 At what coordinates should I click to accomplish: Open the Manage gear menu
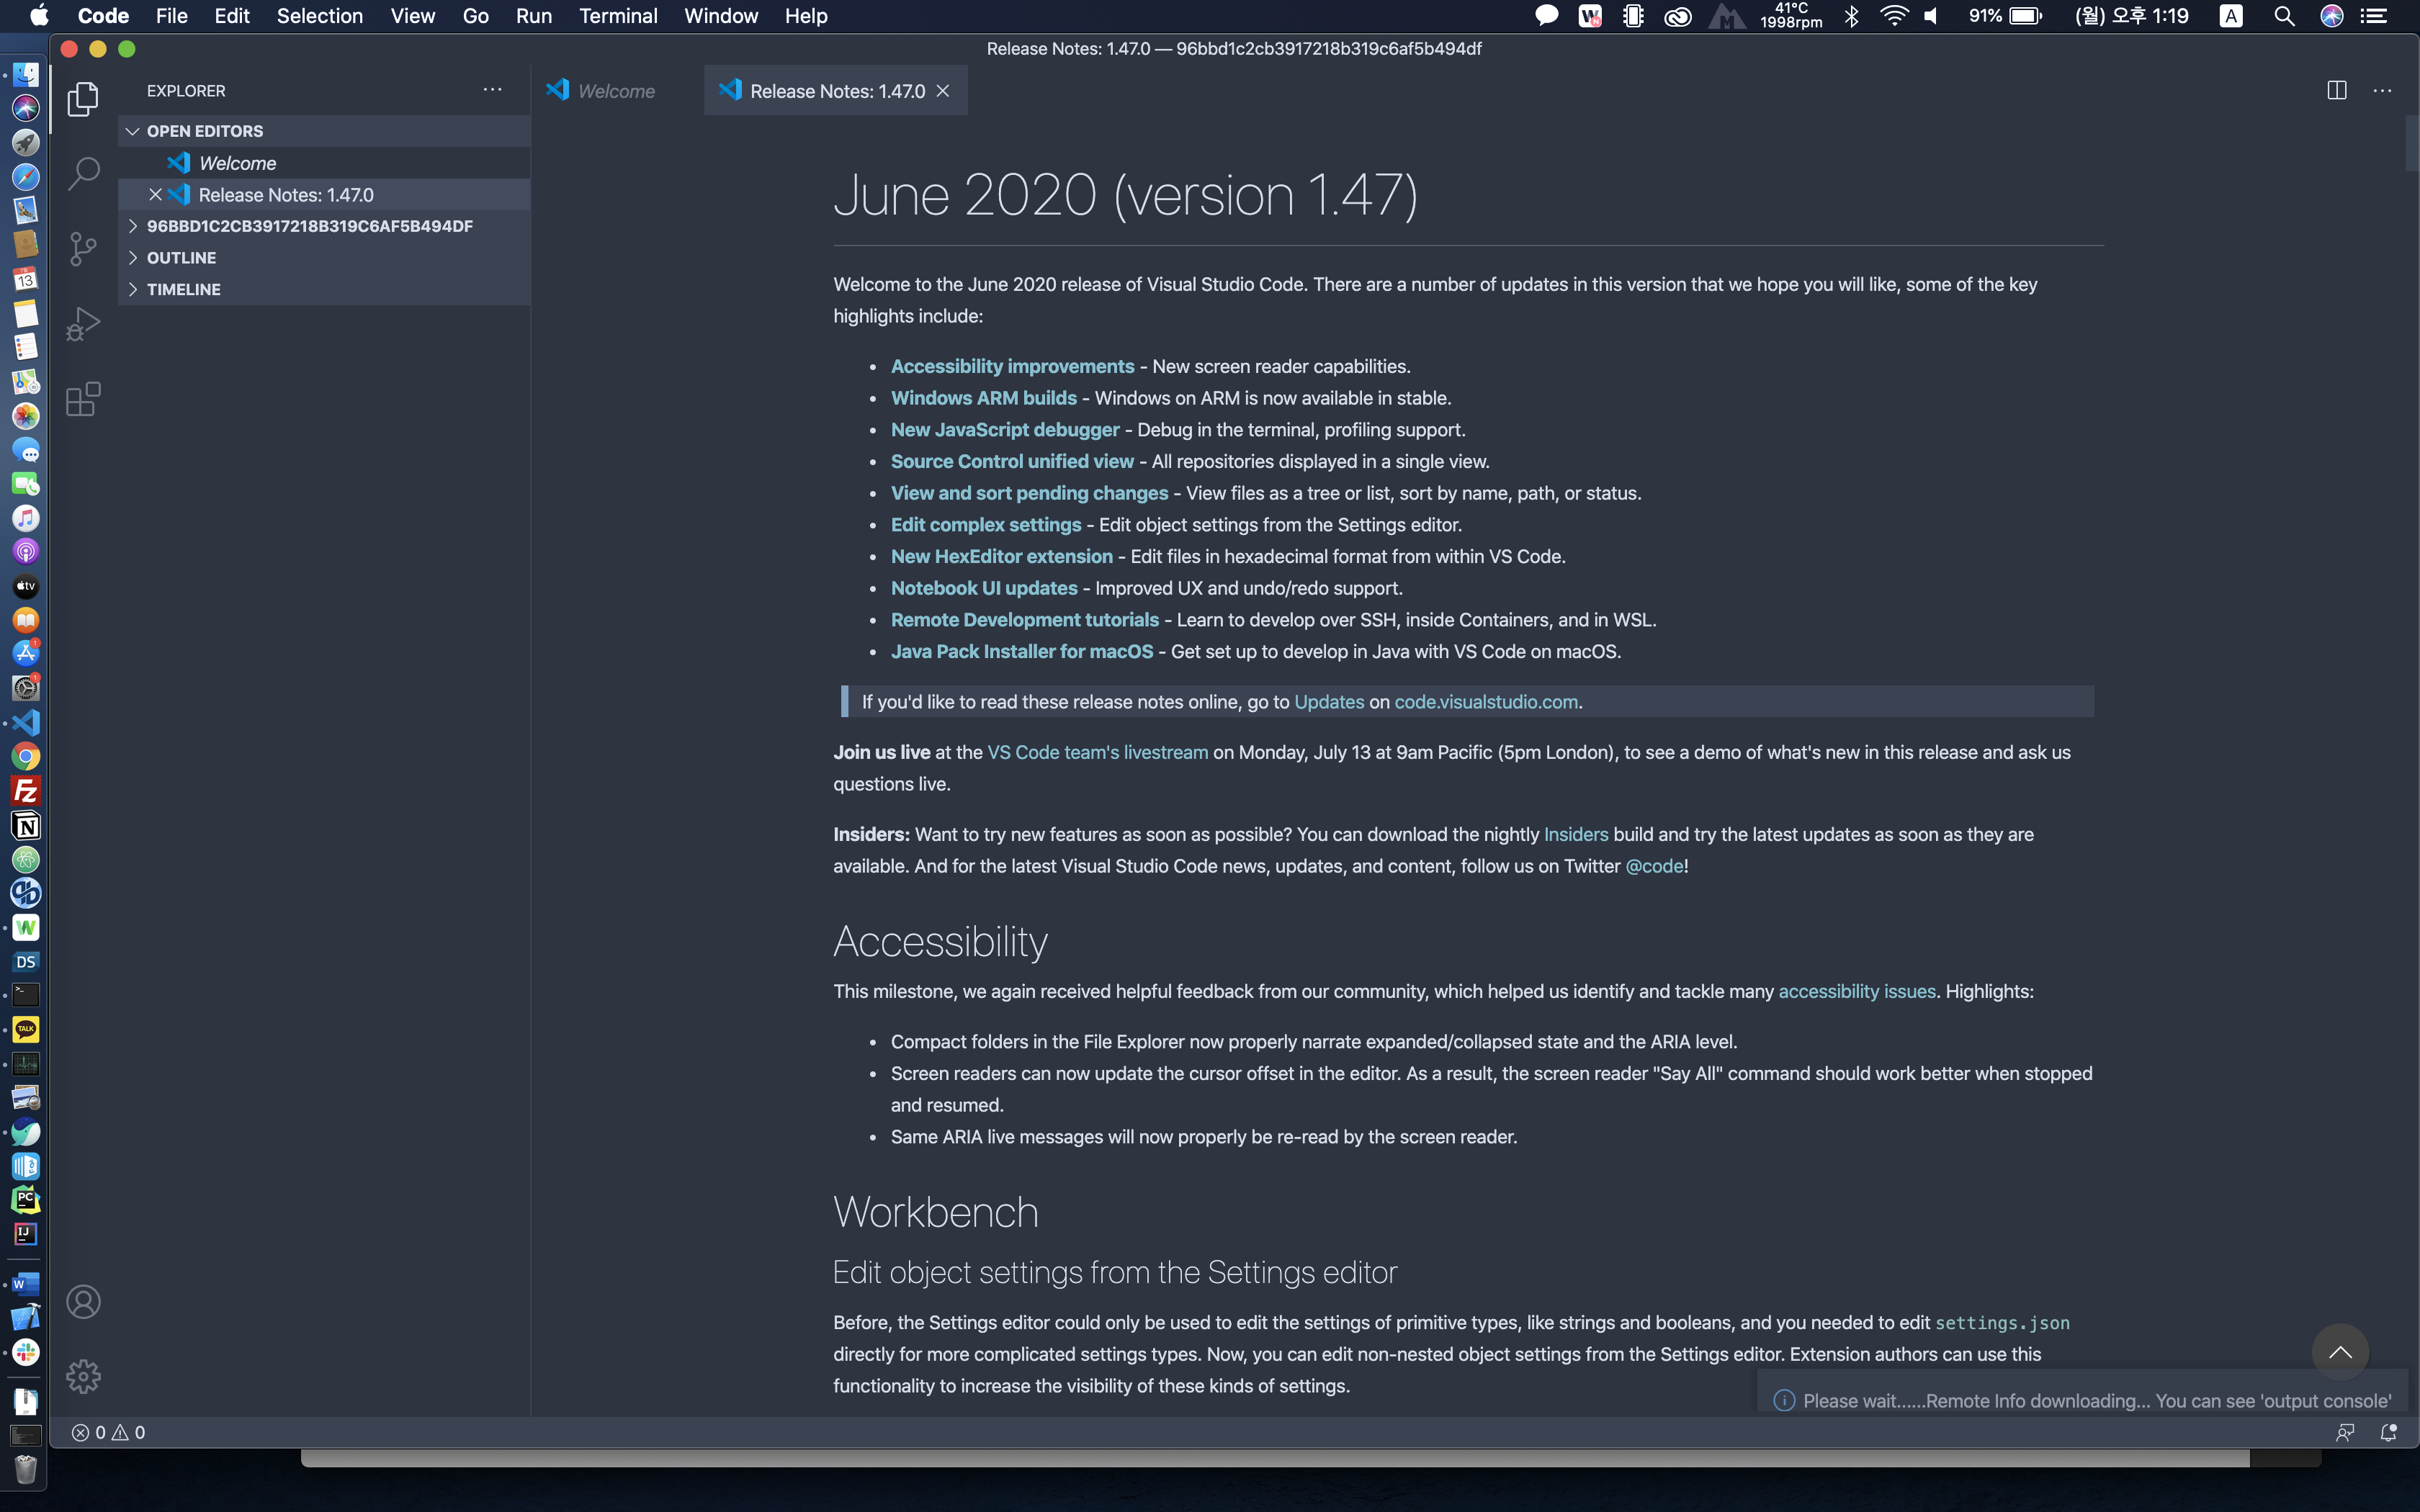(x=83, y=1377)
